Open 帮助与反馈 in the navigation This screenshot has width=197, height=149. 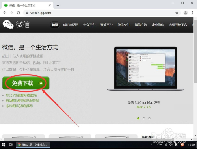click(71, 25)
